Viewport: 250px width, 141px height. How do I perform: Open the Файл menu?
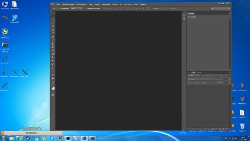tap(58, 4)
